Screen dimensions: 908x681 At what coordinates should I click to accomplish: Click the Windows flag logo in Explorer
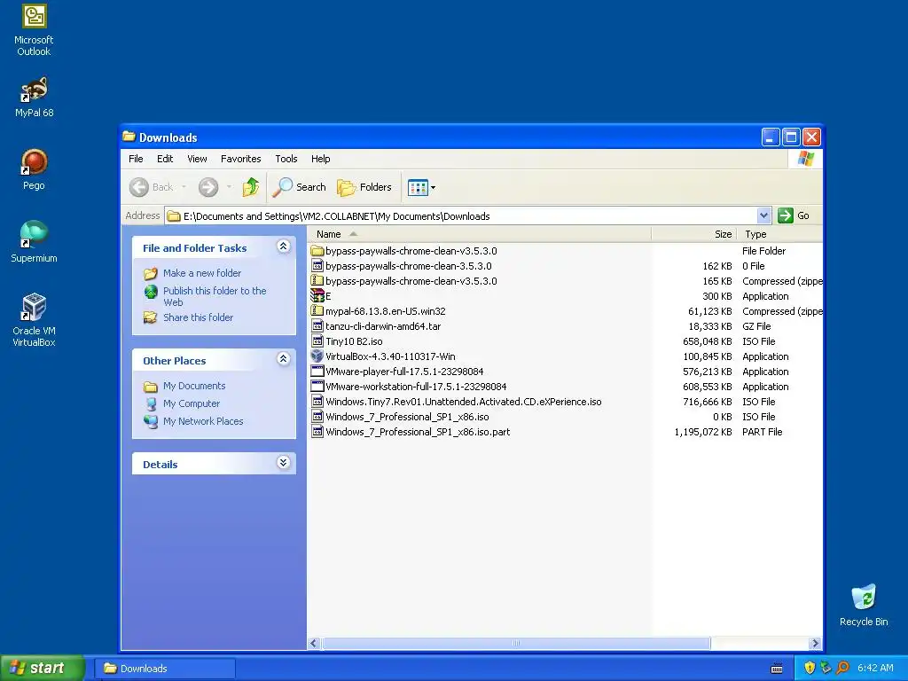[x=805, y=159]
